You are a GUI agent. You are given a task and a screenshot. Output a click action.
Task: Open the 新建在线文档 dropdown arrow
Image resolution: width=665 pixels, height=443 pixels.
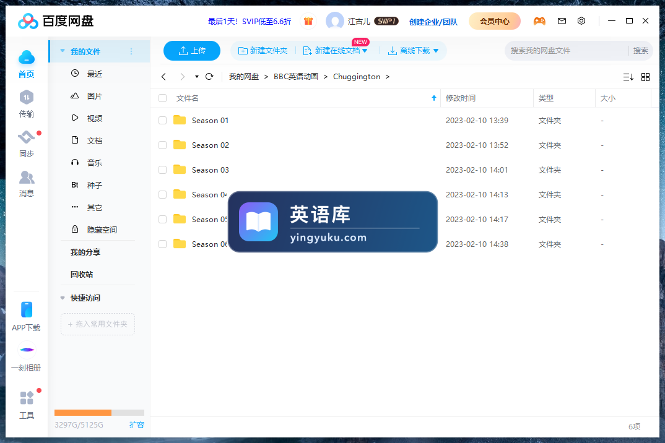click(365, 51)
